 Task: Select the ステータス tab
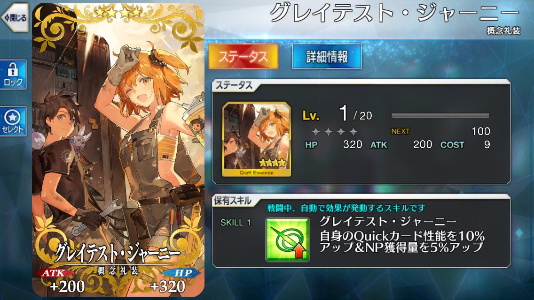[243, 56]
